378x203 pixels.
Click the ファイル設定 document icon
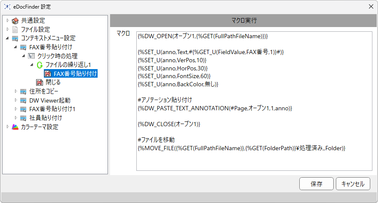pos(15,30)
